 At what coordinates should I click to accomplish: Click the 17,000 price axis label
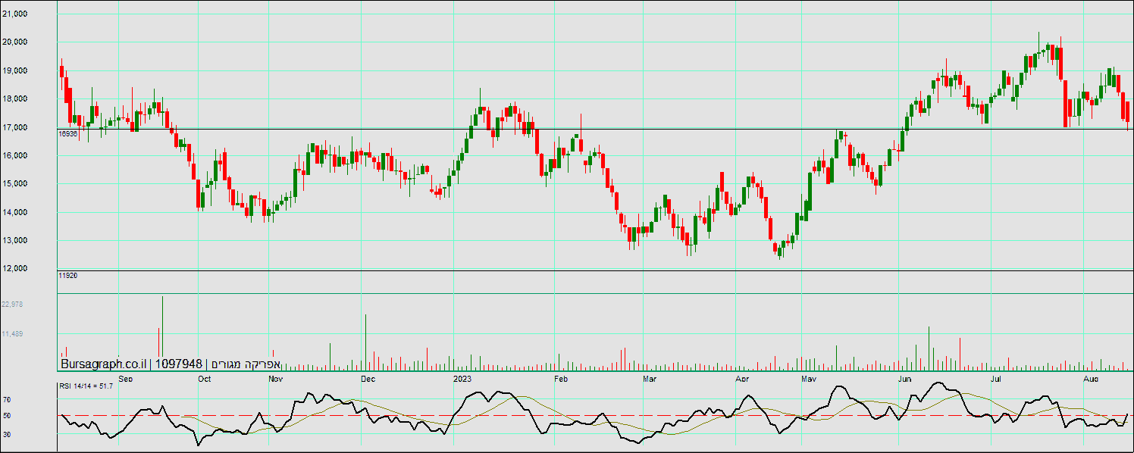pyautogui.click(x=15, y=128)
